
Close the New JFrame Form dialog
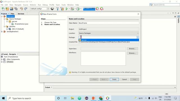138,14
